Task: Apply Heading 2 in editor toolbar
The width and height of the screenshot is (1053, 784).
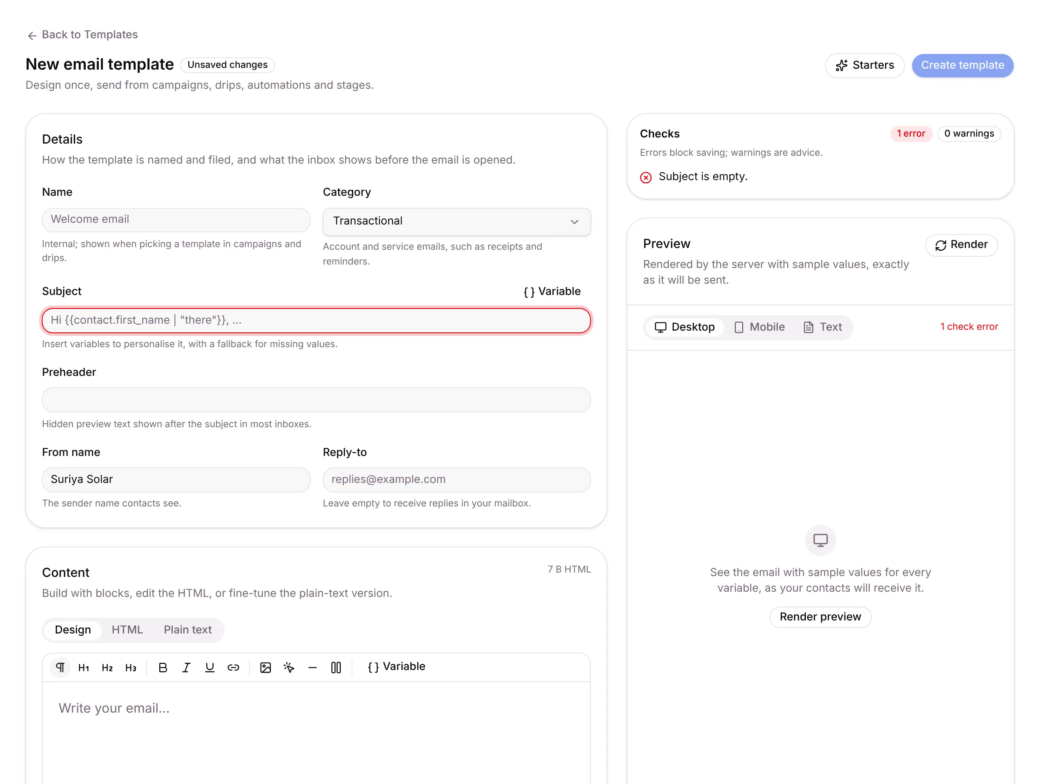Action: pyautogui.click(x=107, y=667)
